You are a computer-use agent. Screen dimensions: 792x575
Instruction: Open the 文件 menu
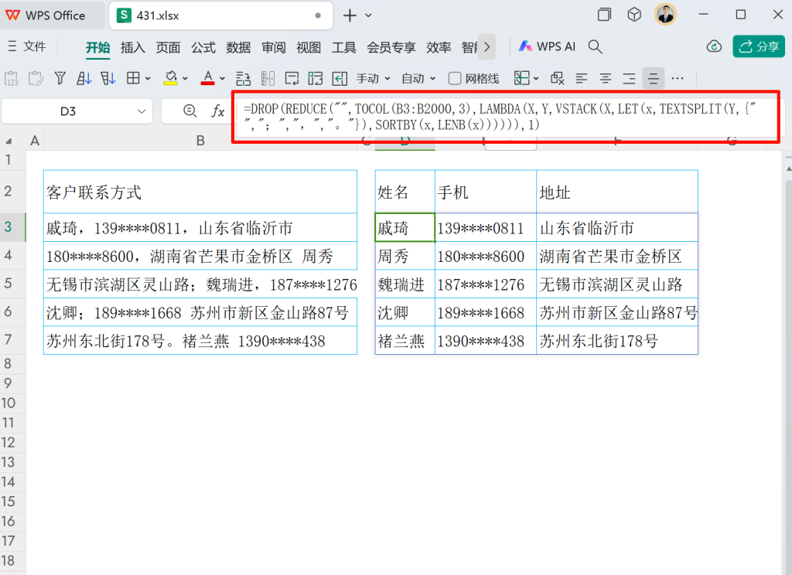pyautogui.click(x=27, y=46)
